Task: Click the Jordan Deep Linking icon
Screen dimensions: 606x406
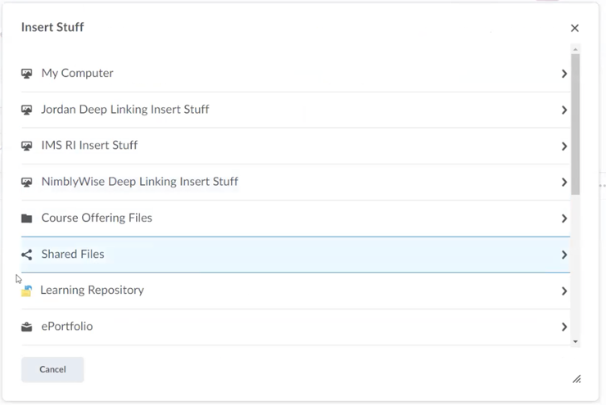Action: coord(27,110)
